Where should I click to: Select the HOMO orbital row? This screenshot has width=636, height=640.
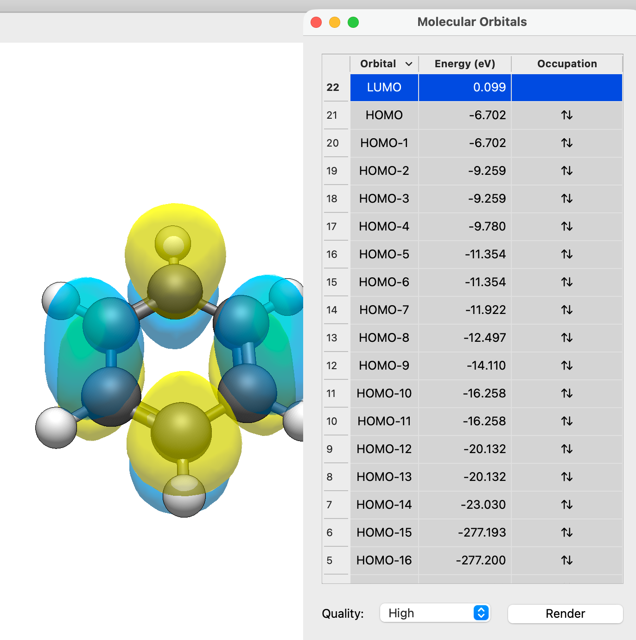click(384, 115)
